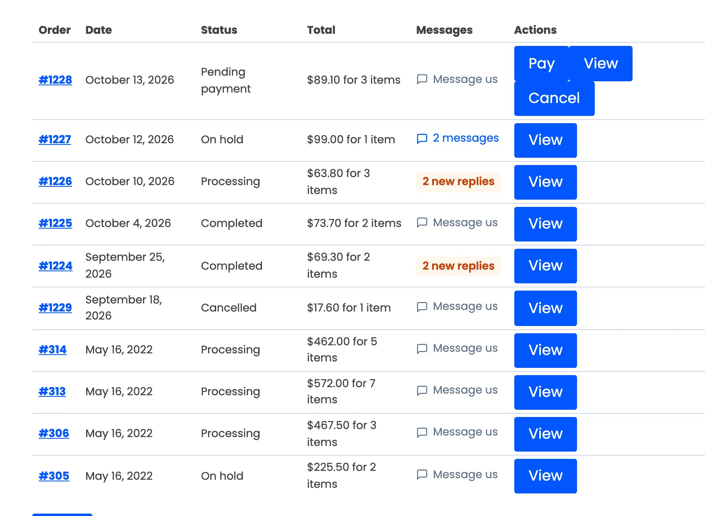View the cancelled $17.60 order
Screen dimensions: 705x516
pos(545,308)
